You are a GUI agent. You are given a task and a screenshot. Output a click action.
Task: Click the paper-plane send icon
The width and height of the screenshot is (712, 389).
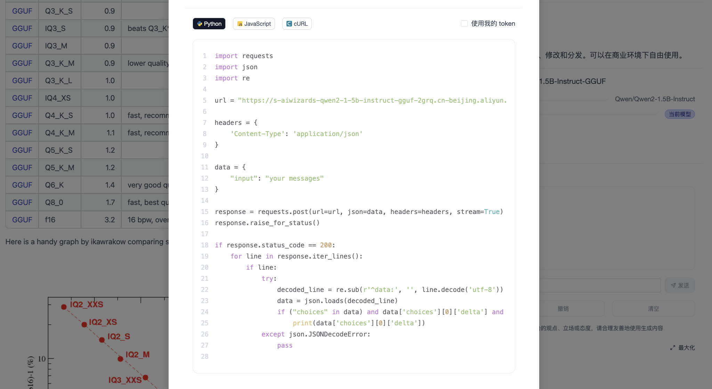[x=673, y=285]
